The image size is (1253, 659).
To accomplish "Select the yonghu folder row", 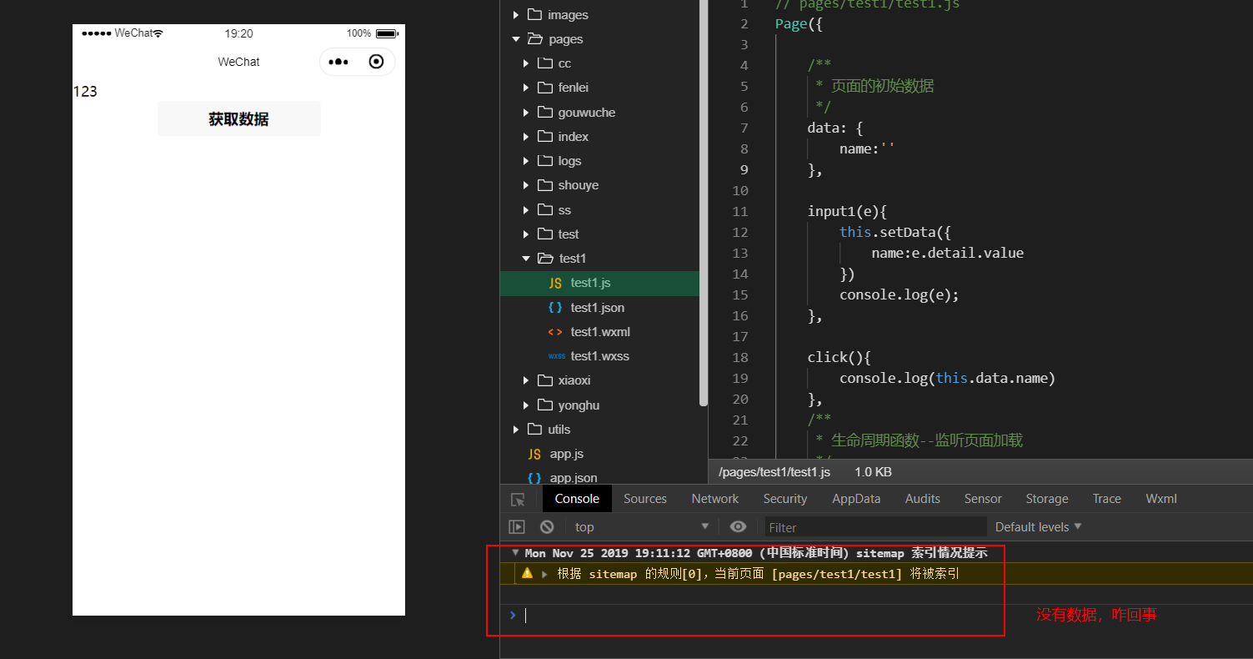I will coord(599,405).
